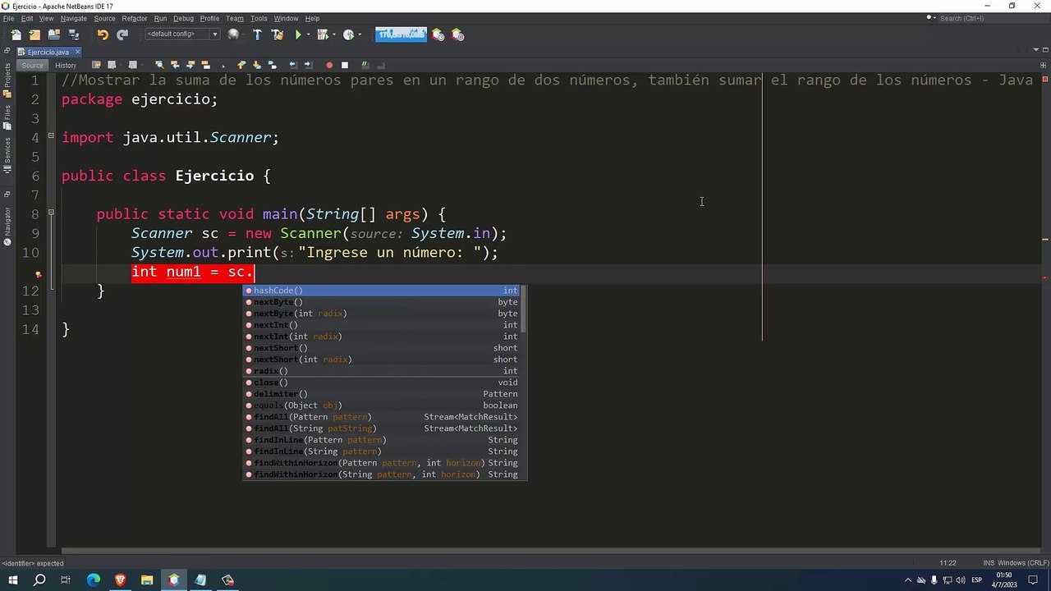Image resolution: width=1051 pixels, height=591 pixels.
Task: Click the New File toolbar icon
Action: click(x=16, y=34)
